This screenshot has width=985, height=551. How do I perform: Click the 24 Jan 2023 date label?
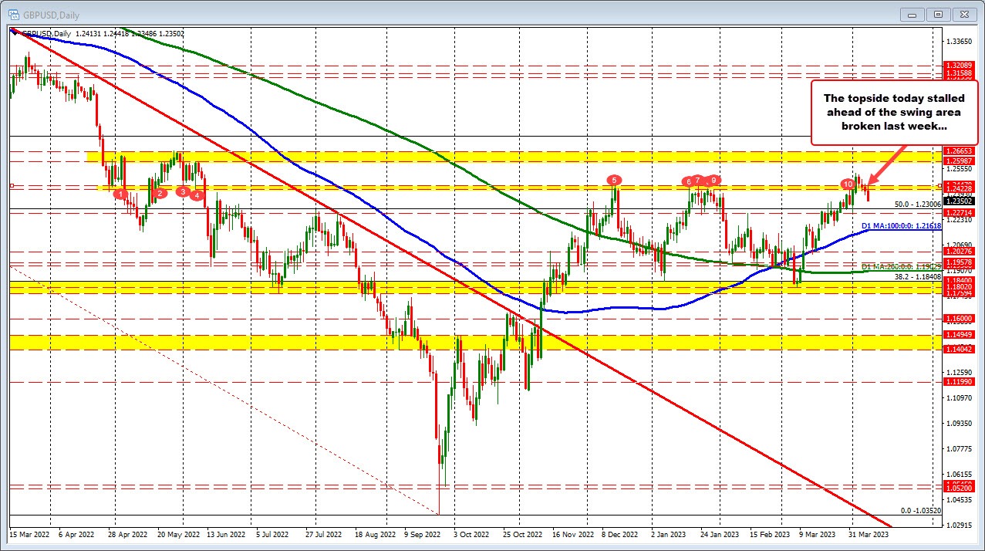pyautogui.click(x=718, y=533)
